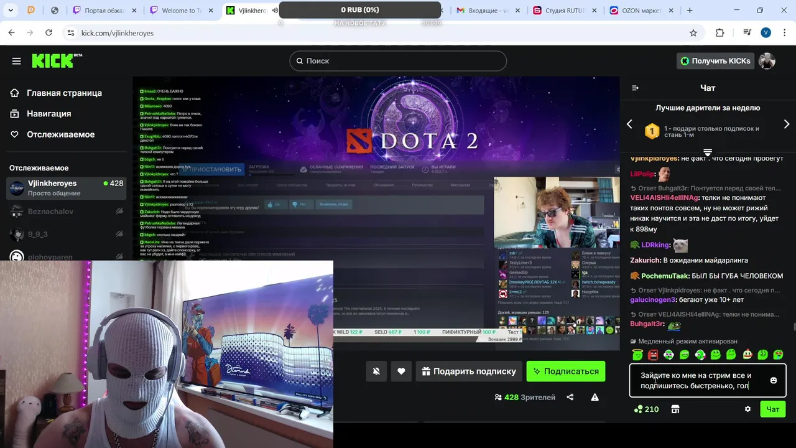The height and width of the screenshot is (448, 796).
Task: Click the rank 1 gold badge
Action: point(652,131)
